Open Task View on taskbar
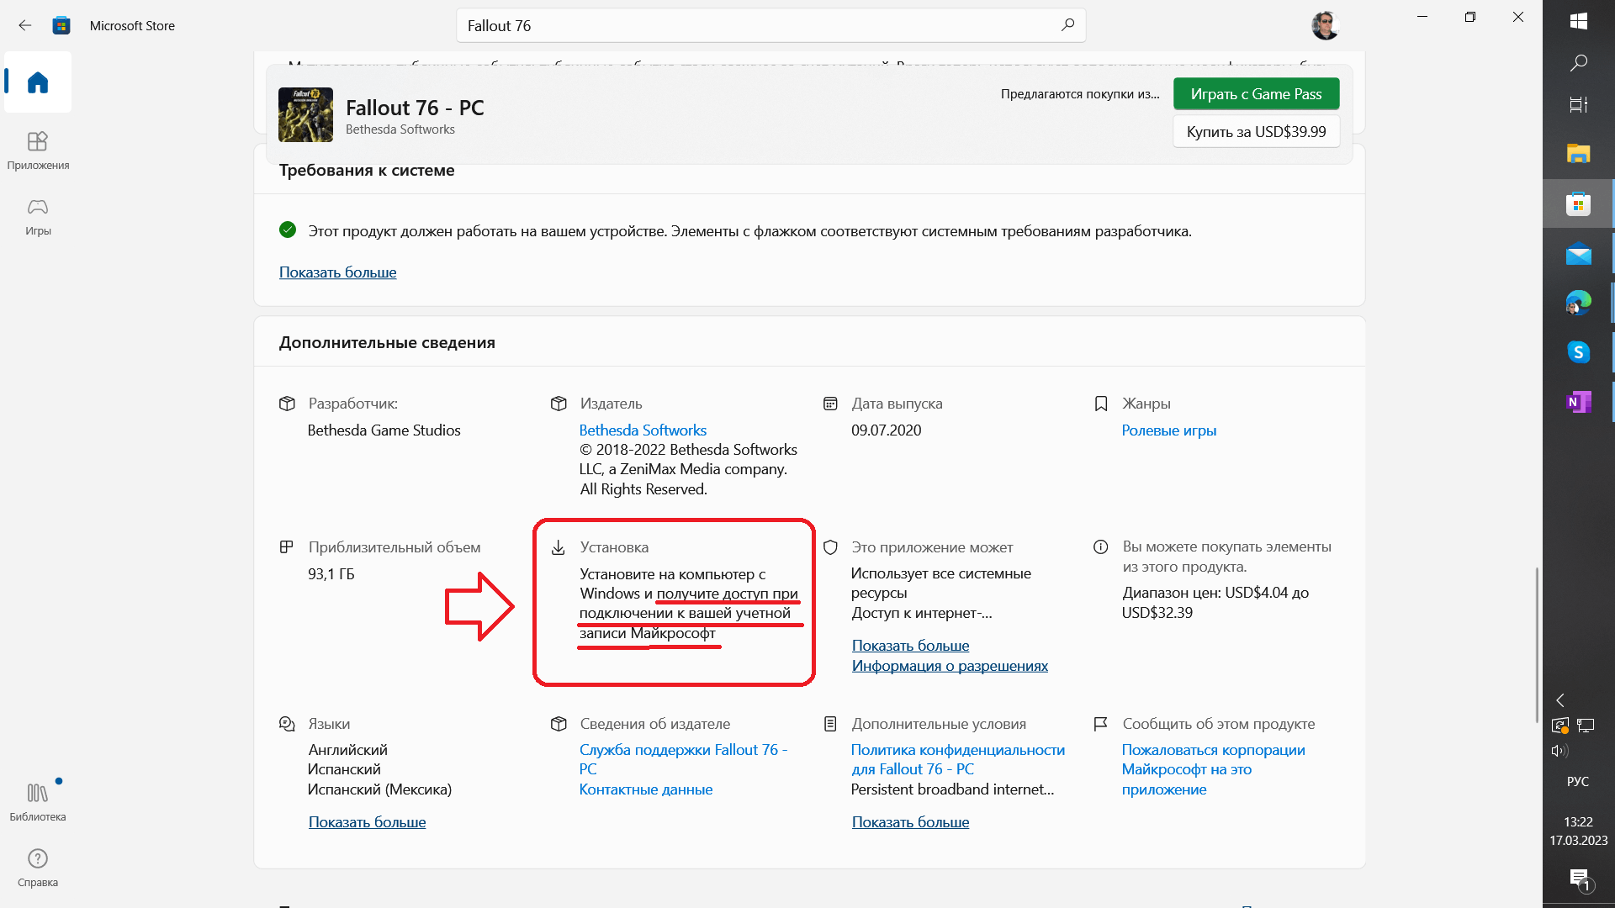Image resolution: width=1615 pixels, height=908 pixels. click(x=1579, y=104)
